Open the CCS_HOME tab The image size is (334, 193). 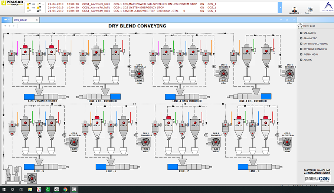click(x=20, y=20)
